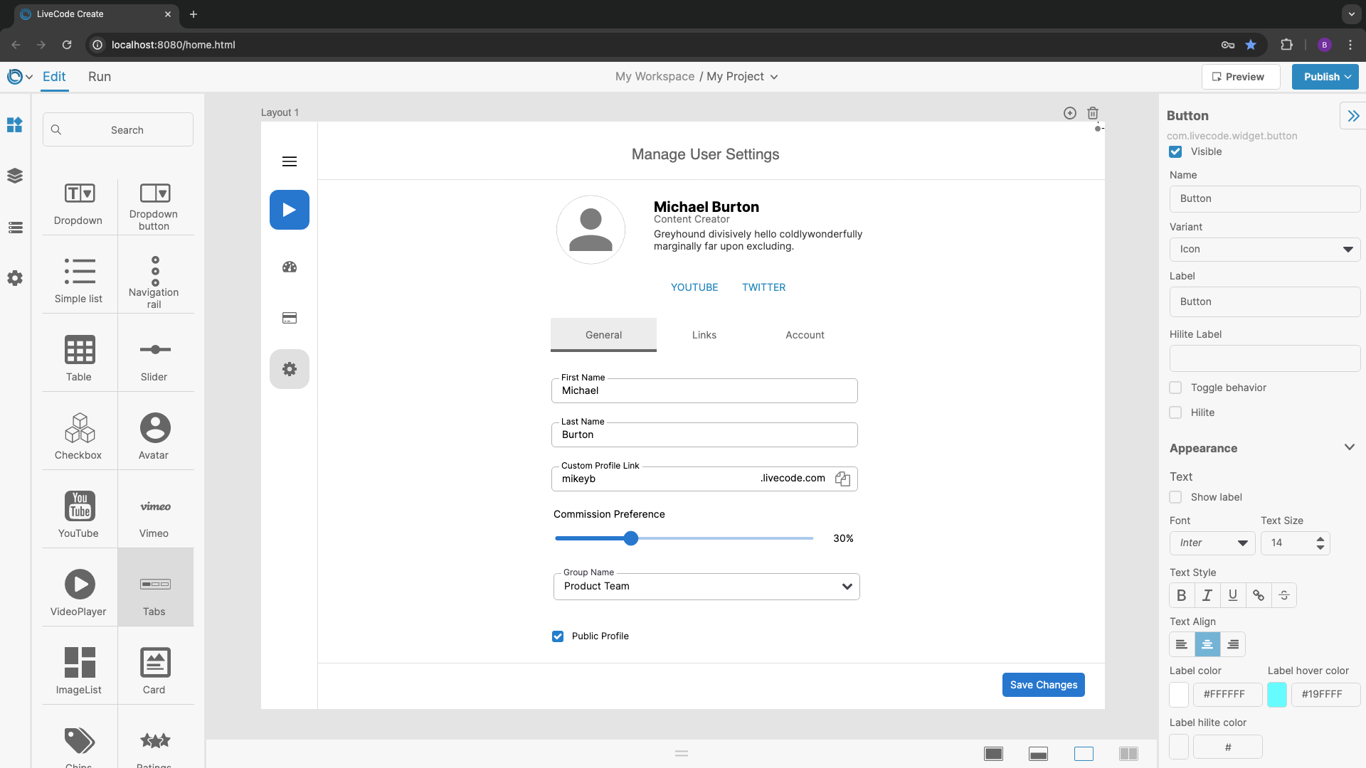Screen dimensions: 1366x768
Task: Click the Label hover color cyan swatch
Action: tap(1276, 694)
